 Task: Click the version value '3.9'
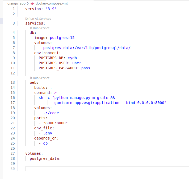pyautogui.click(x=51, y=9)
